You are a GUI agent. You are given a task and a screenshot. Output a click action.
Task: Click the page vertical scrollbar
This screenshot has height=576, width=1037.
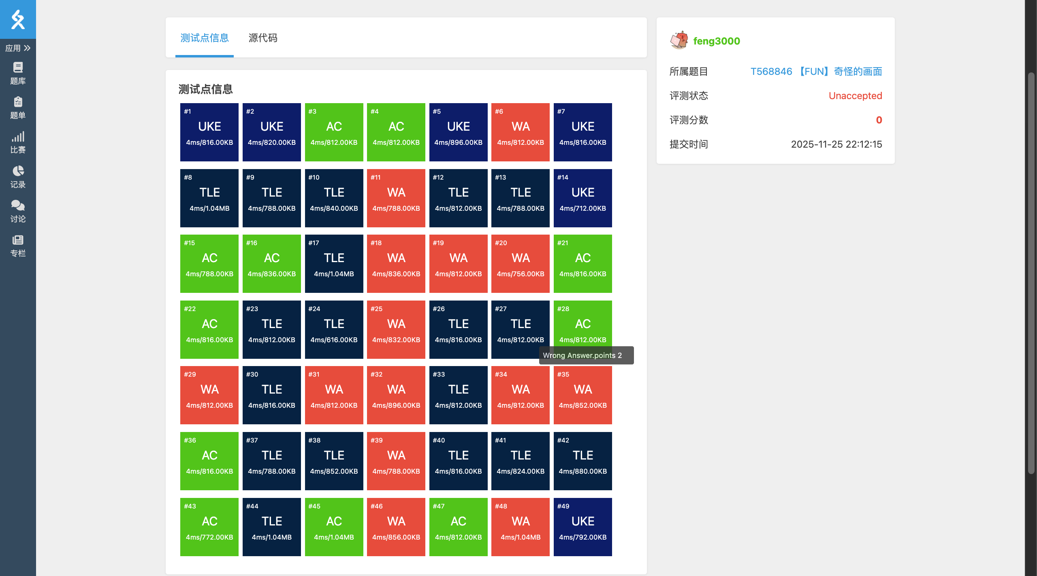coord(1031,273)
